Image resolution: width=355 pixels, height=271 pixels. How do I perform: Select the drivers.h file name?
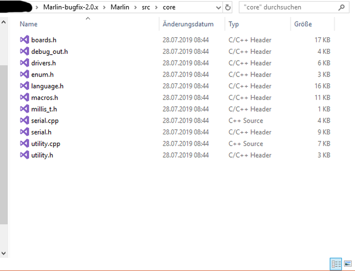(43, 63)
